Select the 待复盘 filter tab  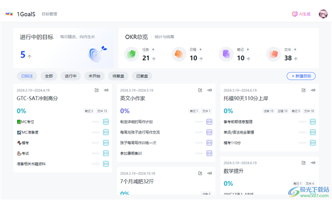point(118,76)
